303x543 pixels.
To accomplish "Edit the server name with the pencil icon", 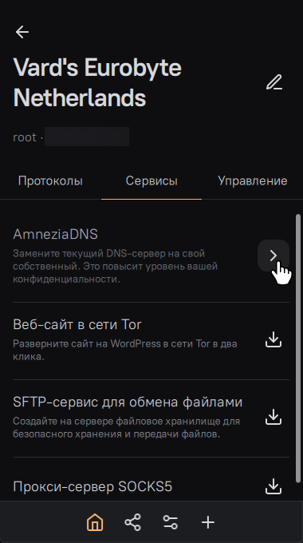I will [x=274, y=82].
